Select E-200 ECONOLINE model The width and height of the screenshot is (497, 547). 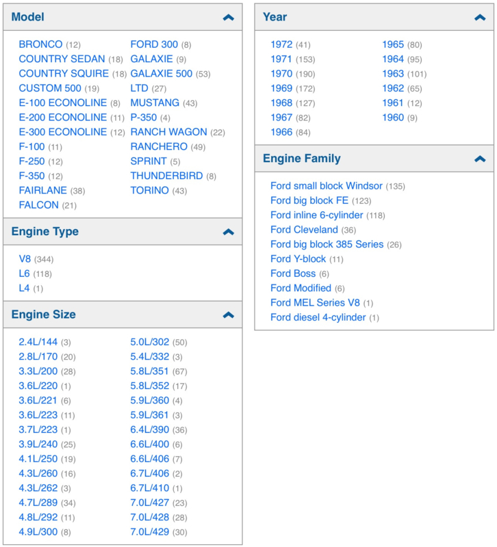coord(63,118)
